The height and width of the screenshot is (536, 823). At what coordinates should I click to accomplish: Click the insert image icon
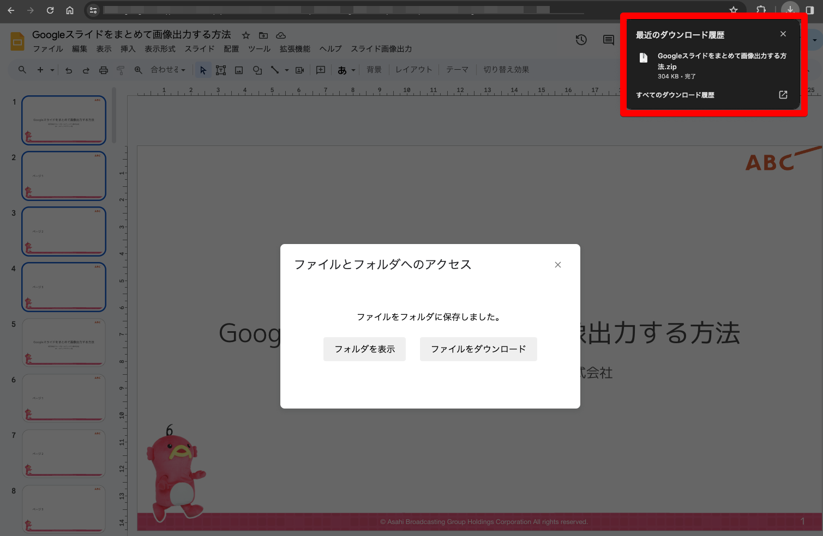tap(239, 70)
